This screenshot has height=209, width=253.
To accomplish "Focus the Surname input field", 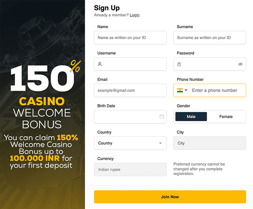I will tap(210, 38).
